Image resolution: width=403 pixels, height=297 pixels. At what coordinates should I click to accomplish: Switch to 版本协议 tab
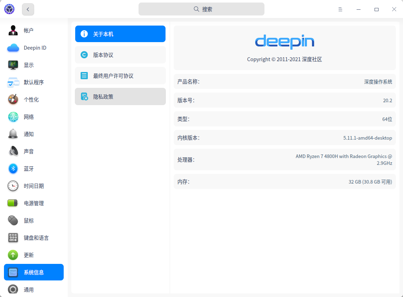pos(120,55)
